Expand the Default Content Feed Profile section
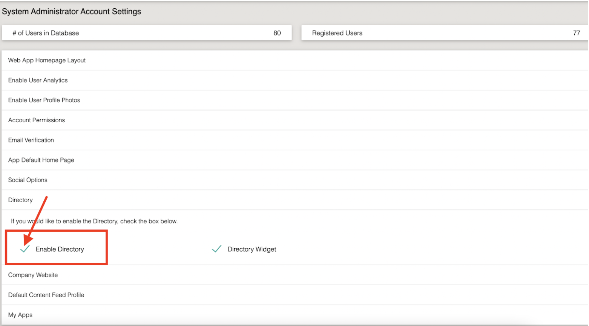The height and width of the screenshot is (326, 589). (46, 295)
